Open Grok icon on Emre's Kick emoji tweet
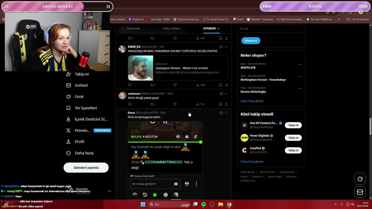This screenshot has width=372, height=209. coord(221,113)
